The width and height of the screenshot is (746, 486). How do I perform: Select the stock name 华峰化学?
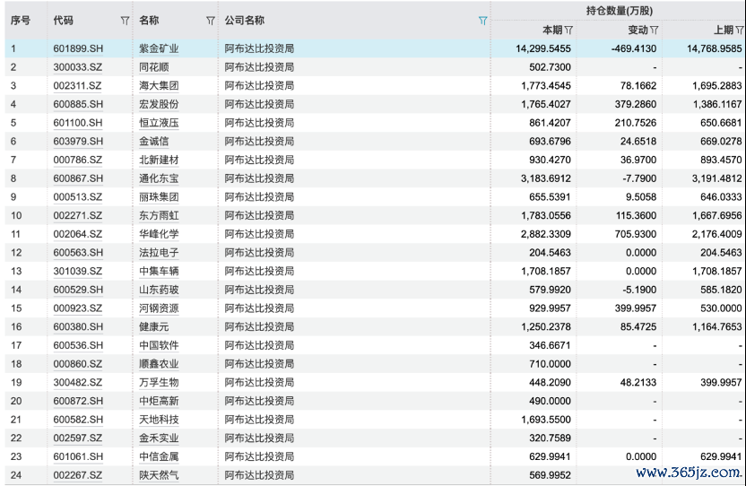click(x=159, y=234)
